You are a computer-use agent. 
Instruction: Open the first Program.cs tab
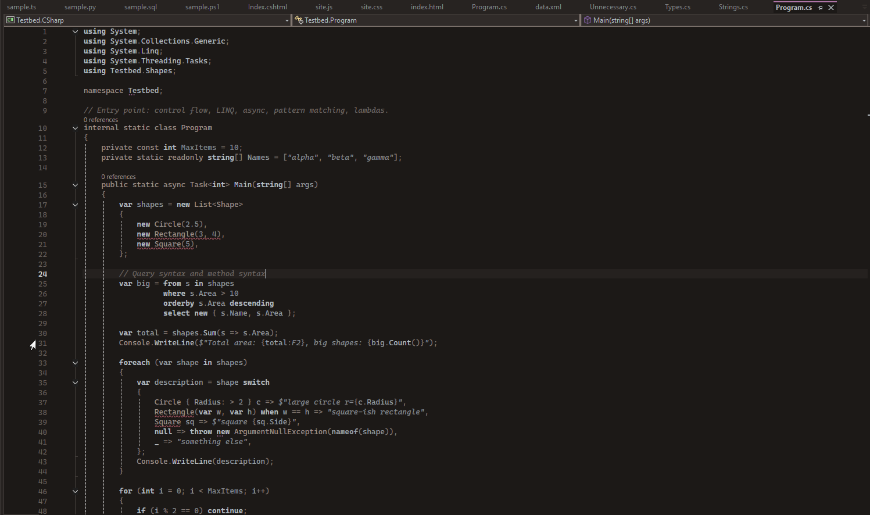[489, 7]
